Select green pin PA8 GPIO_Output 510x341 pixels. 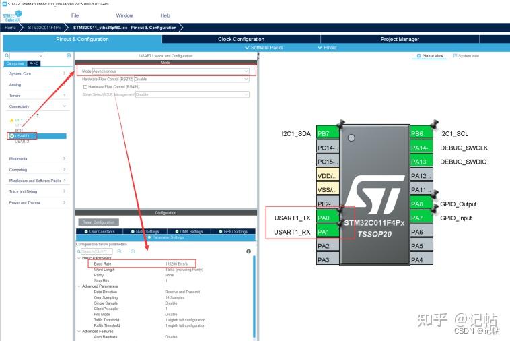422,204
